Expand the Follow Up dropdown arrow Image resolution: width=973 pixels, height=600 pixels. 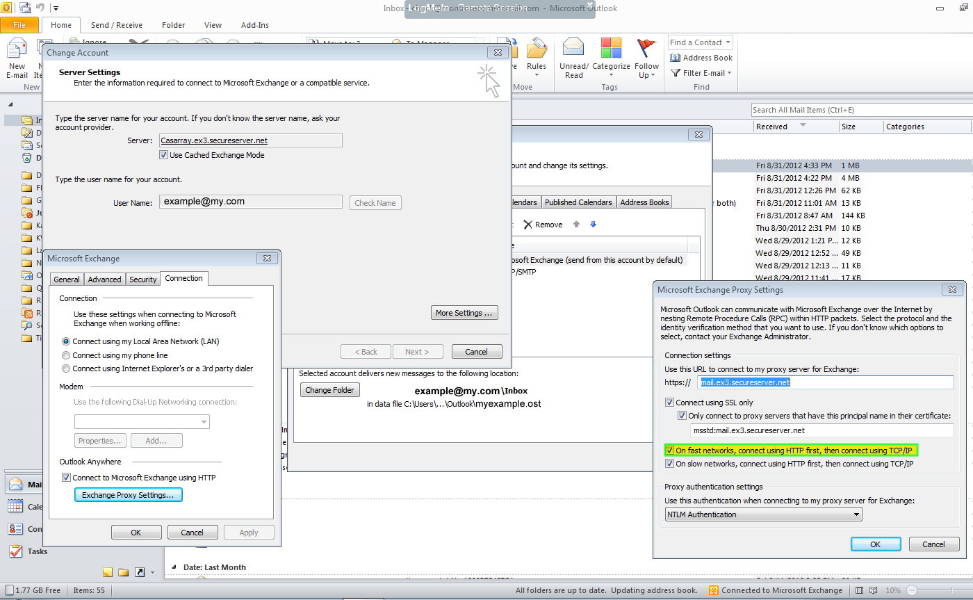pyautogui.click(x=653, y=76)
